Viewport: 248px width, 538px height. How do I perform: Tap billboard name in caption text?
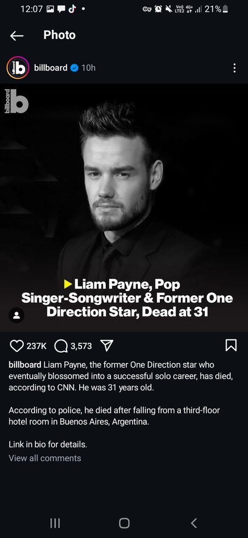pos(25,364)
